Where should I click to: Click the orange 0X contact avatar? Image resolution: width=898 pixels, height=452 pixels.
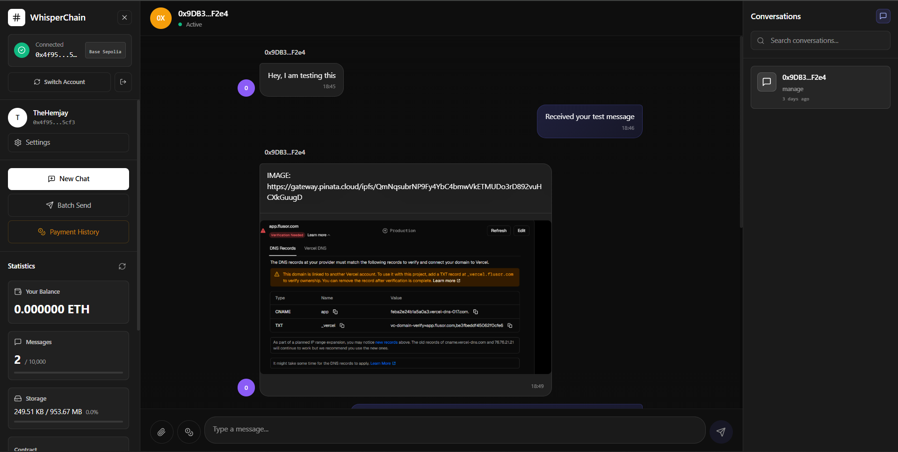point(161,18)
